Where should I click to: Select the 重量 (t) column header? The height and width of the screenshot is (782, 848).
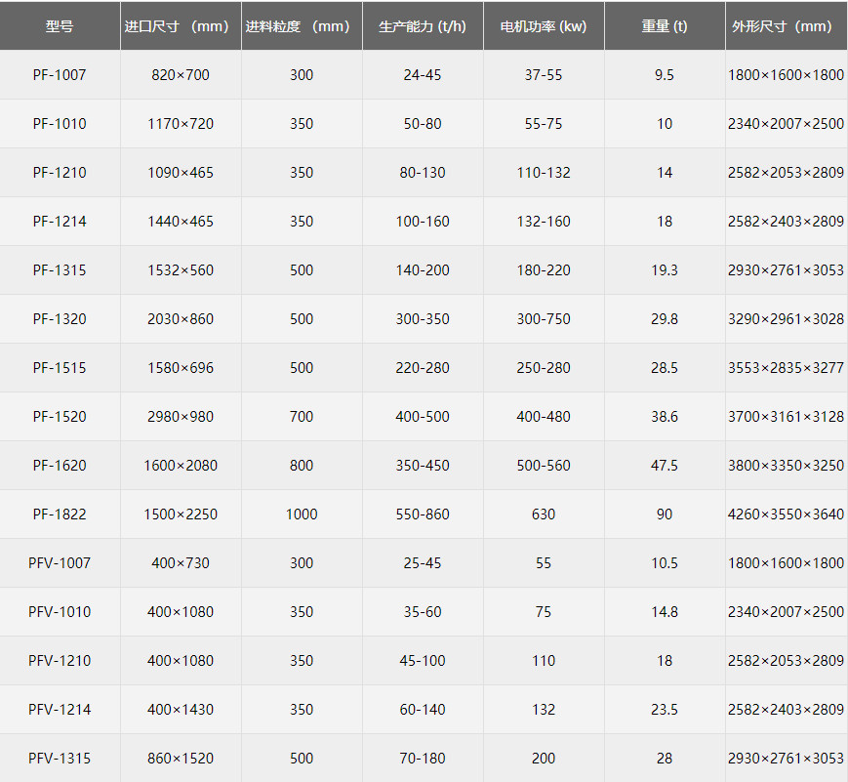point(665,26)
